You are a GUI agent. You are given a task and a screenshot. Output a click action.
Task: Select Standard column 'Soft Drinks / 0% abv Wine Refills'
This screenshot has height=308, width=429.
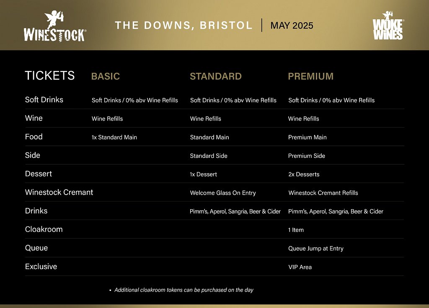233,100
